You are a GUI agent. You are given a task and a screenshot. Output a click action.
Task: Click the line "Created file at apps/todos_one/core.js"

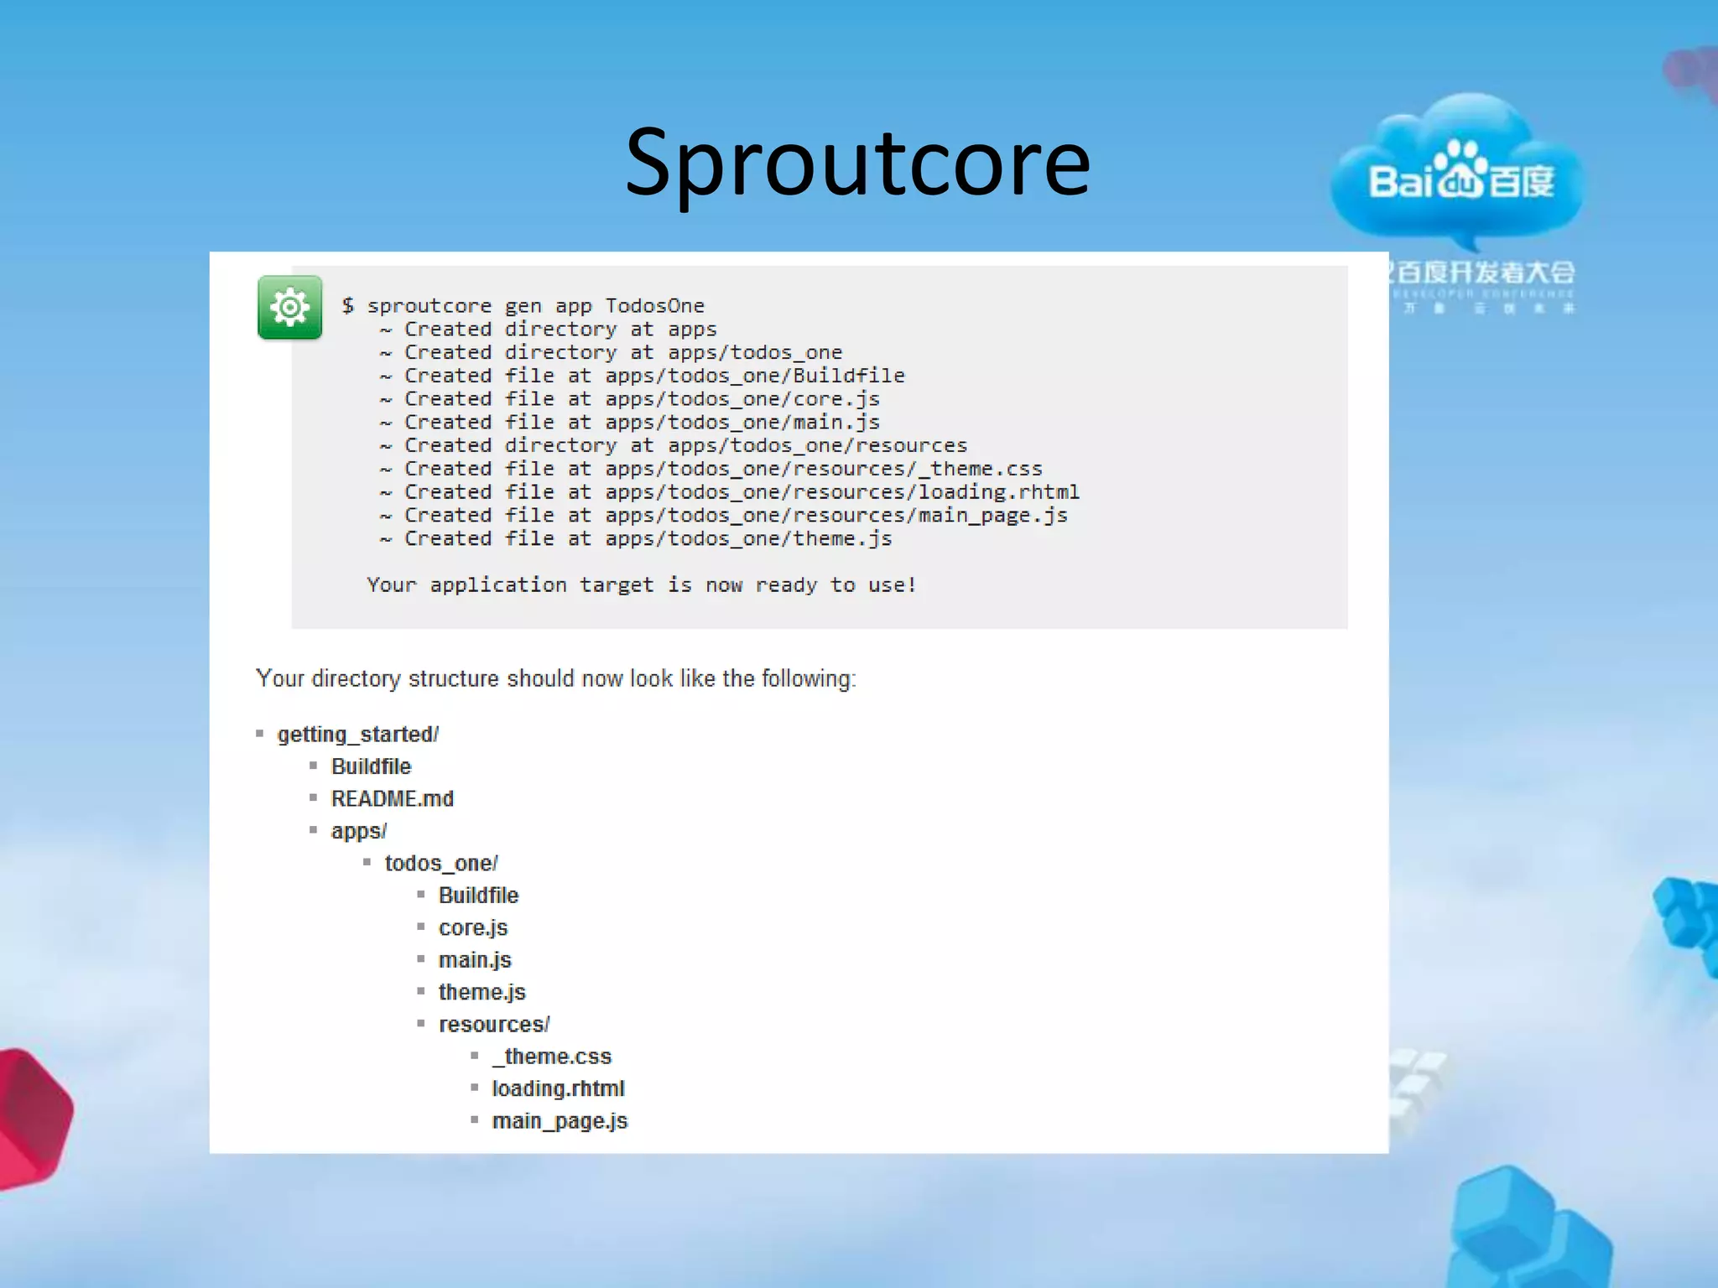(x=630, y=399)
